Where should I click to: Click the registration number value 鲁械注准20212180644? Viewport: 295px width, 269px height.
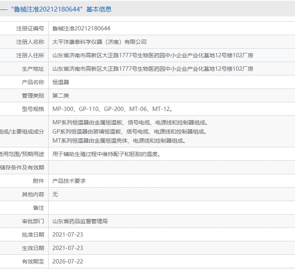[x=81, y=28]
